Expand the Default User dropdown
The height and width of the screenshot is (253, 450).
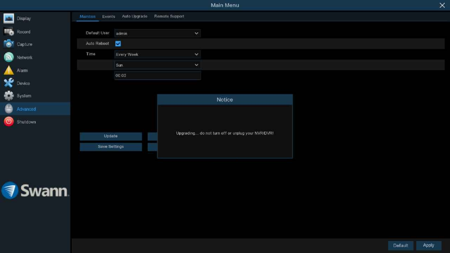point(157,33)
